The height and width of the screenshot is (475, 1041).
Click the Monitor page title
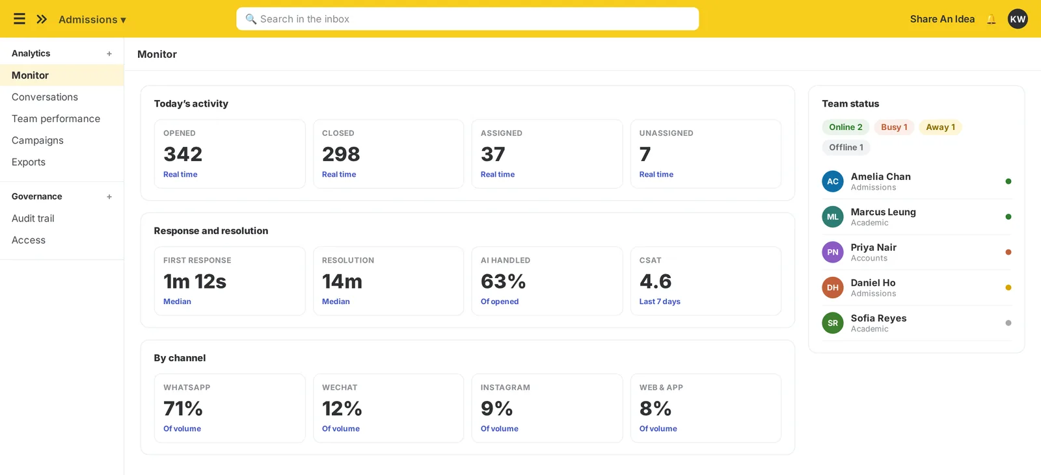(157, 55)
